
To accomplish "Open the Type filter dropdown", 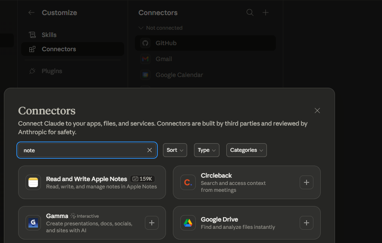I will 207,150.
